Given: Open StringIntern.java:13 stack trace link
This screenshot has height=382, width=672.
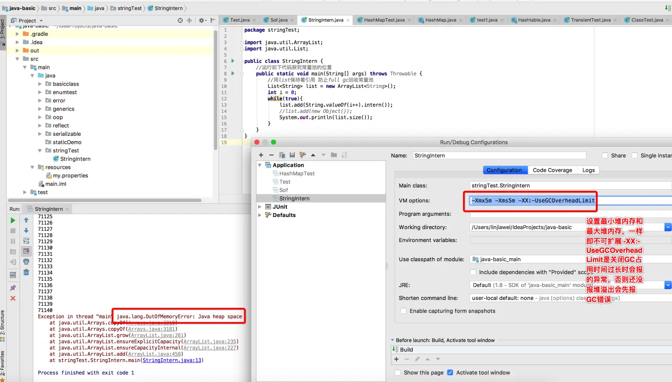Looking at the screenshot, I should 172,360.
